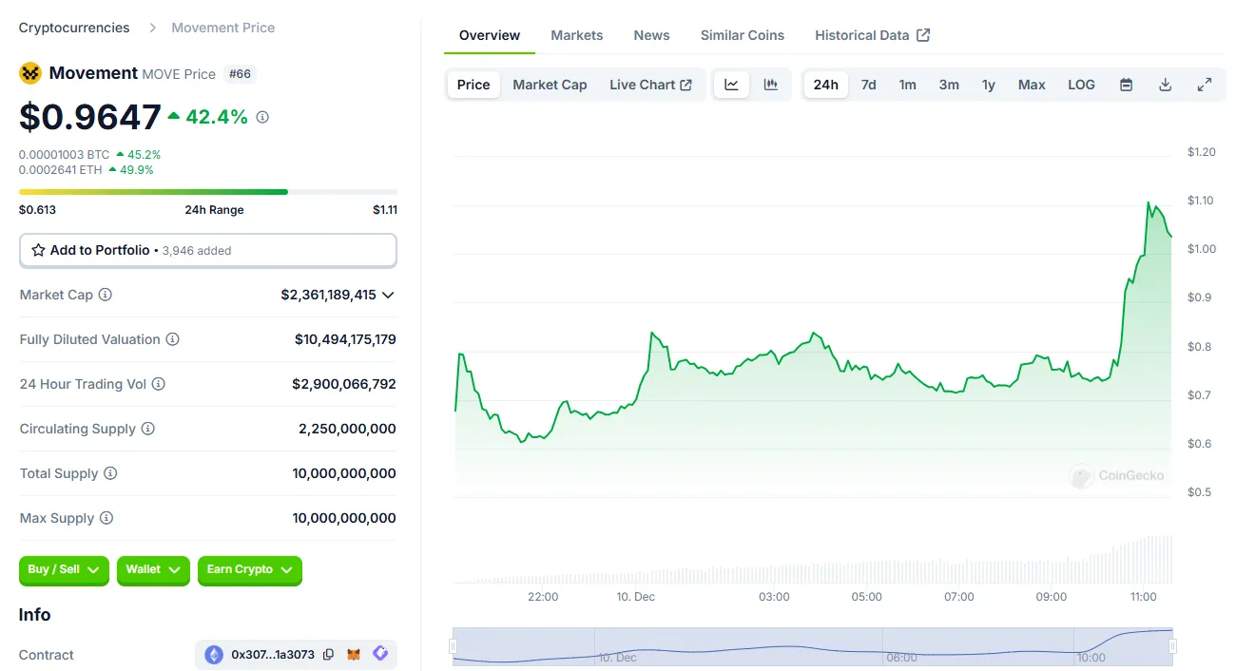Image resolution: width=1236 pixels, height=671 pixels.
Task: Click the market cap value $2,361,189,415
Action: 328,295
